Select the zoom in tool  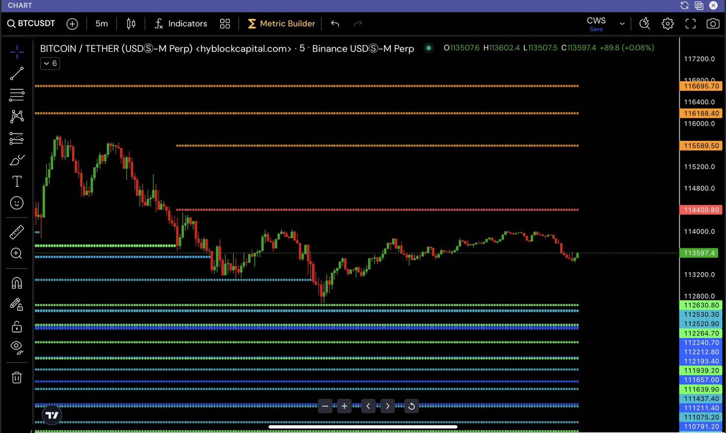[x=17, y=253]
